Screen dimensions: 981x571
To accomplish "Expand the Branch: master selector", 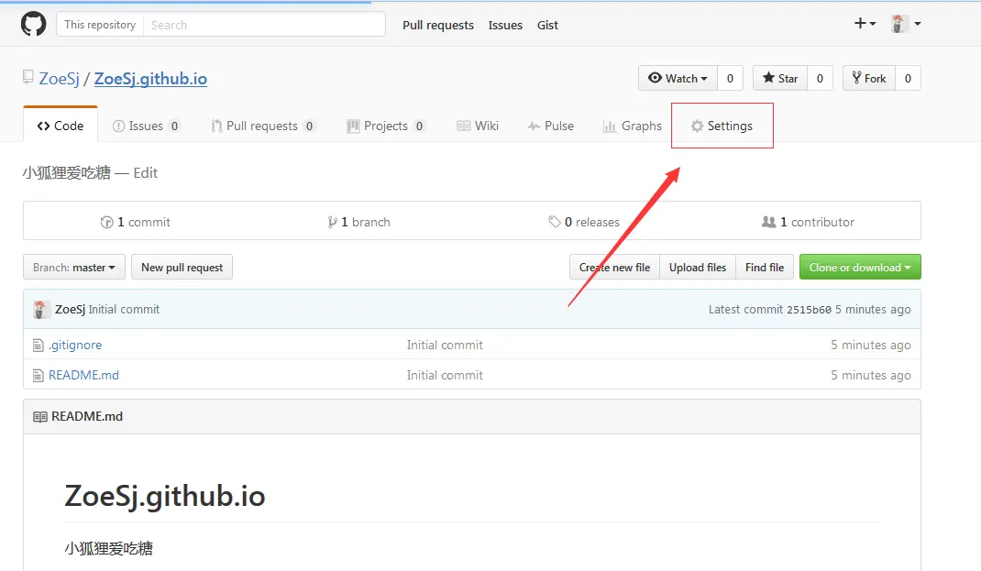I will [x=74, y=267].
